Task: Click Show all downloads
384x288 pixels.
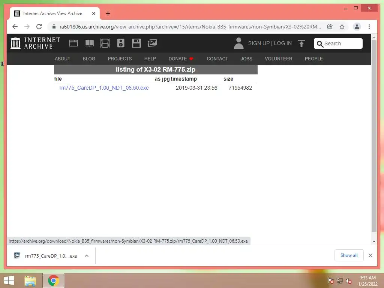Action: click(x=349, y=255)
